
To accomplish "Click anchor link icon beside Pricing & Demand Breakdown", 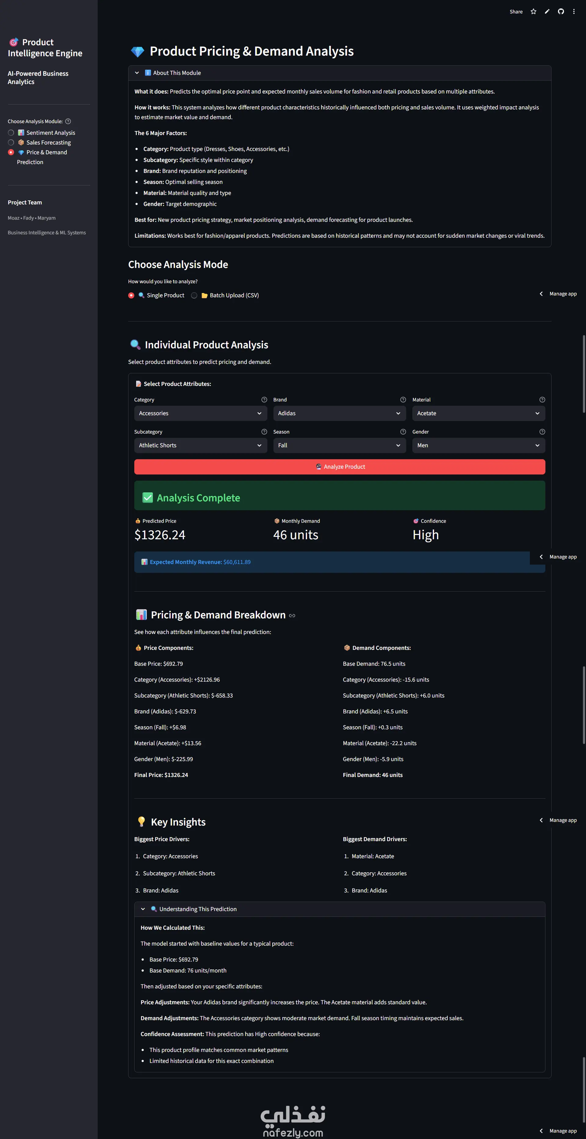I will point(292,616).
